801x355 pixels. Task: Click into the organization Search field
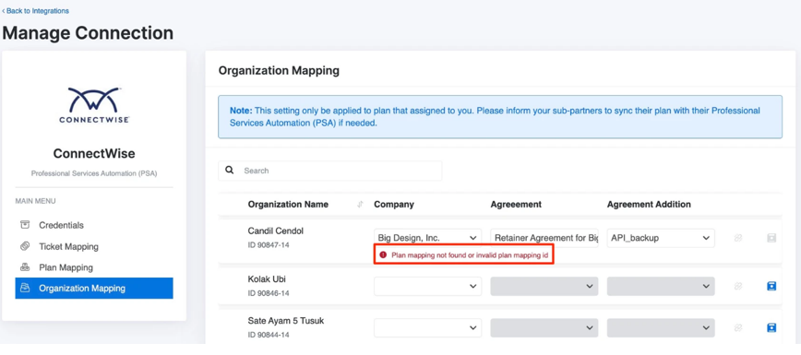pyautogui.click(x=330, y=171)
